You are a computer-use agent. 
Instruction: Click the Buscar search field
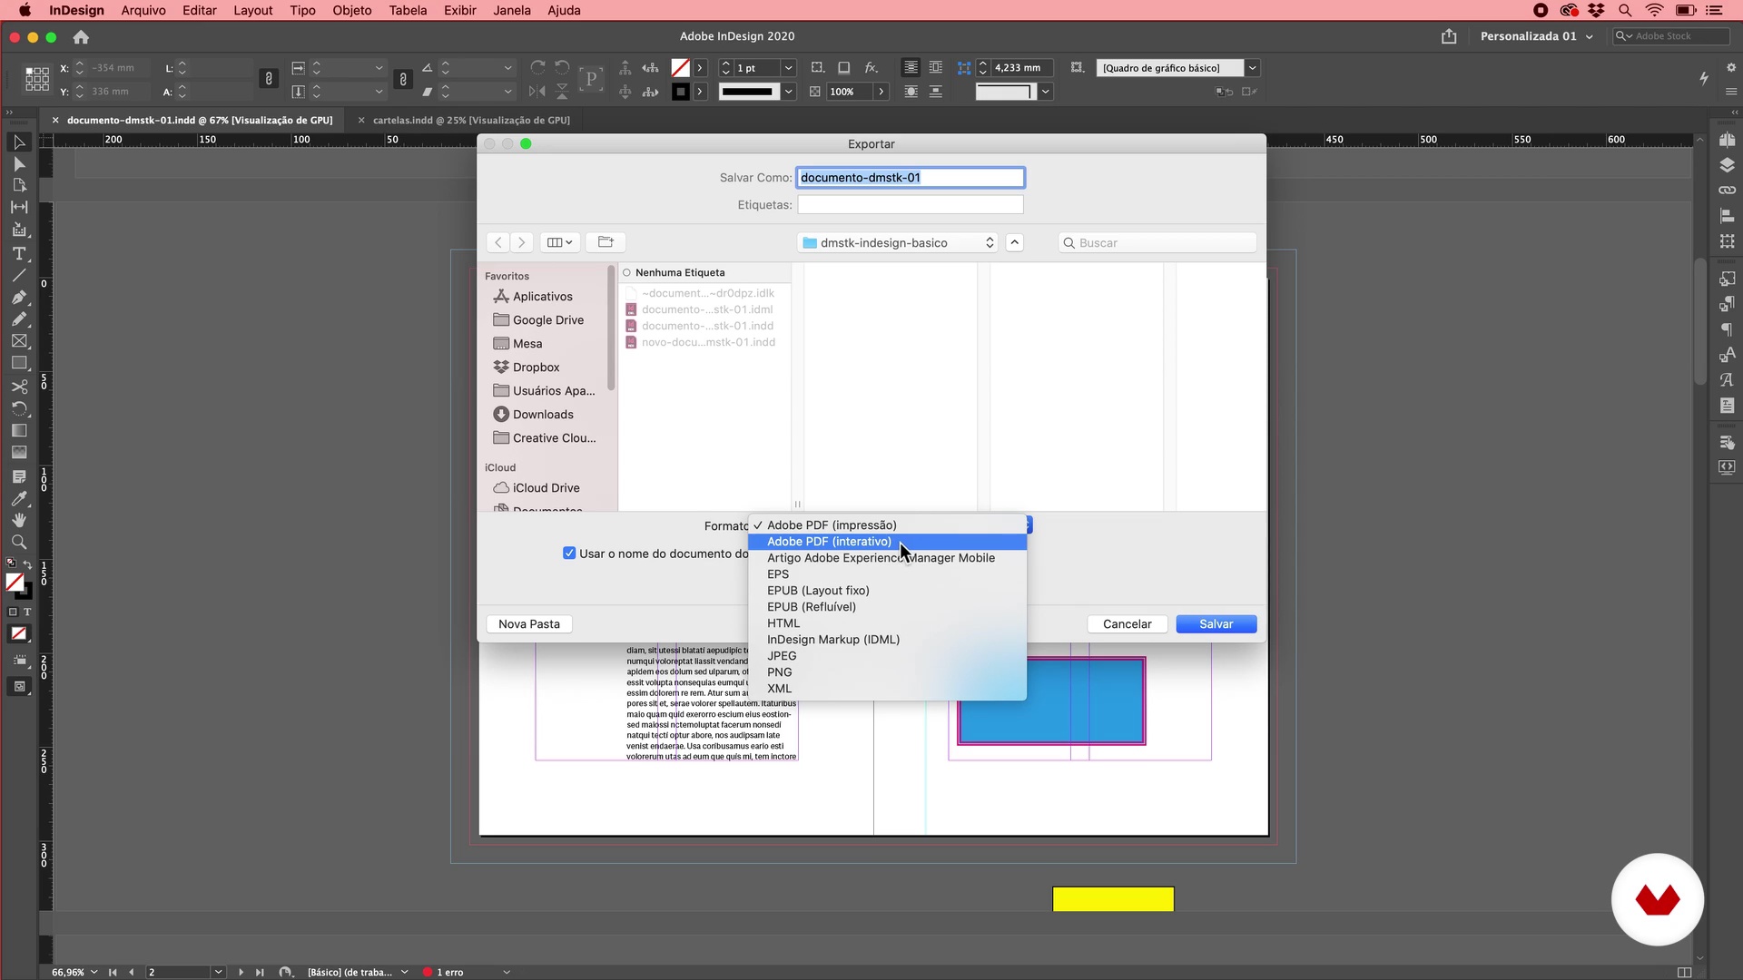tap(1157, 243)
